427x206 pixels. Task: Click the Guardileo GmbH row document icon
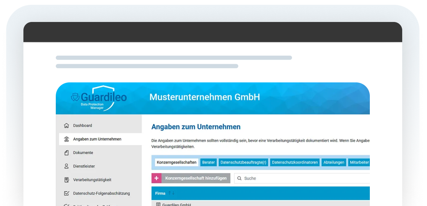(158, 205)
